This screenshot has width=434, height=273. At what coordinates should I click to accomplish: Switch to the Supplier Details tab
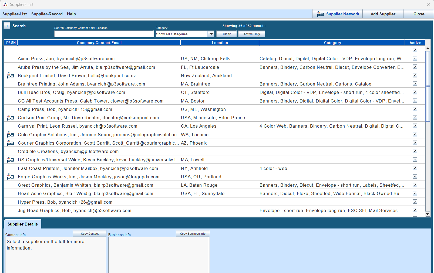[22, 224]
